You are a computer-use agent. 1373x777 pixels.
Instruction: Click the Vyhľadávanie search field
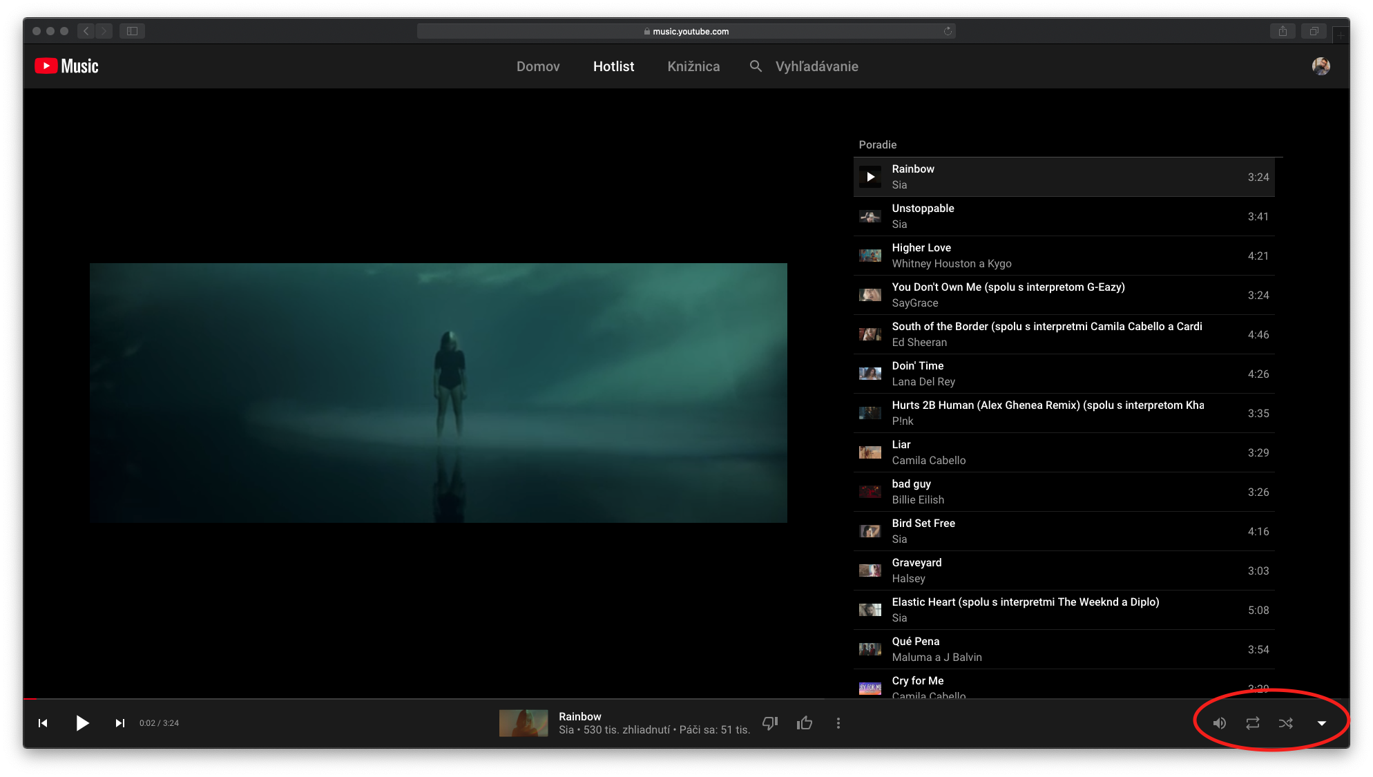(817, 66)
